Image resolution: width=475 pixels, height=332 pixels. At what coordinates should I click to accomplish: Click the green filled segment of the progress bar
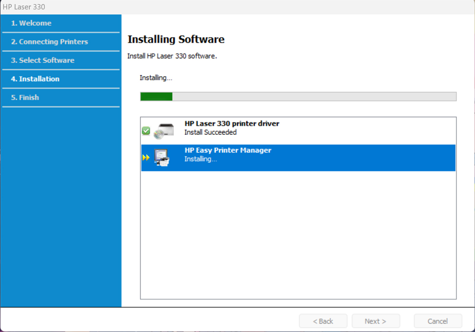coord(156,96)
